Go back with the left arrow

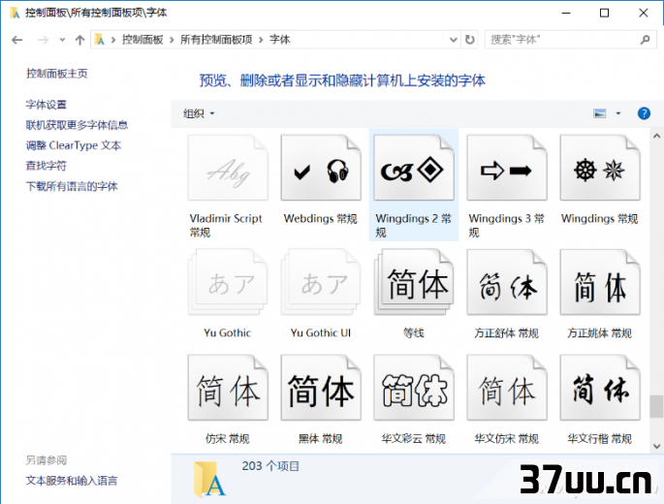click(16, 40)
